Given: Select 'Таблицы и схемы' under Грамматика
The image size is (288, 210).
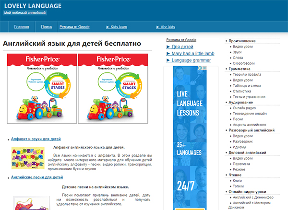Looking at the screenshot, I should [x=247, y=85].
